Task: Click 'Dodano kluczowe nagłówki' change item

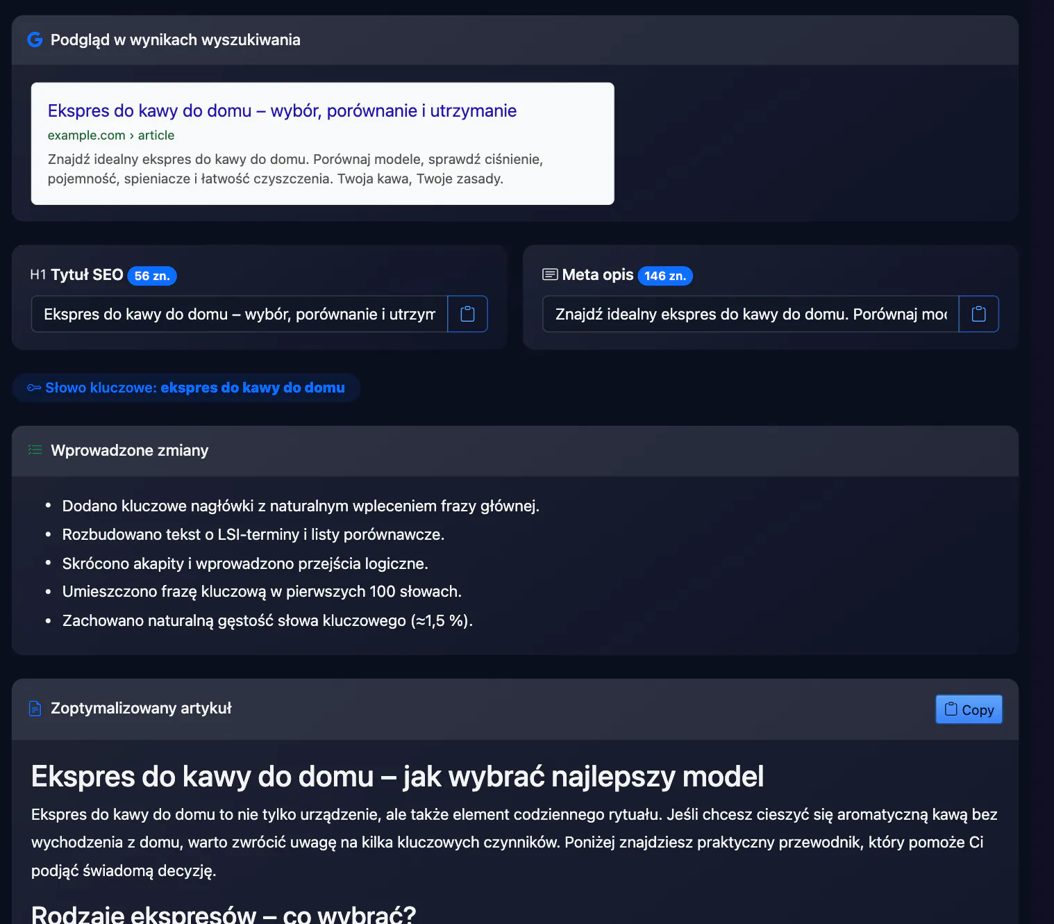Action: tap(301, 506)
